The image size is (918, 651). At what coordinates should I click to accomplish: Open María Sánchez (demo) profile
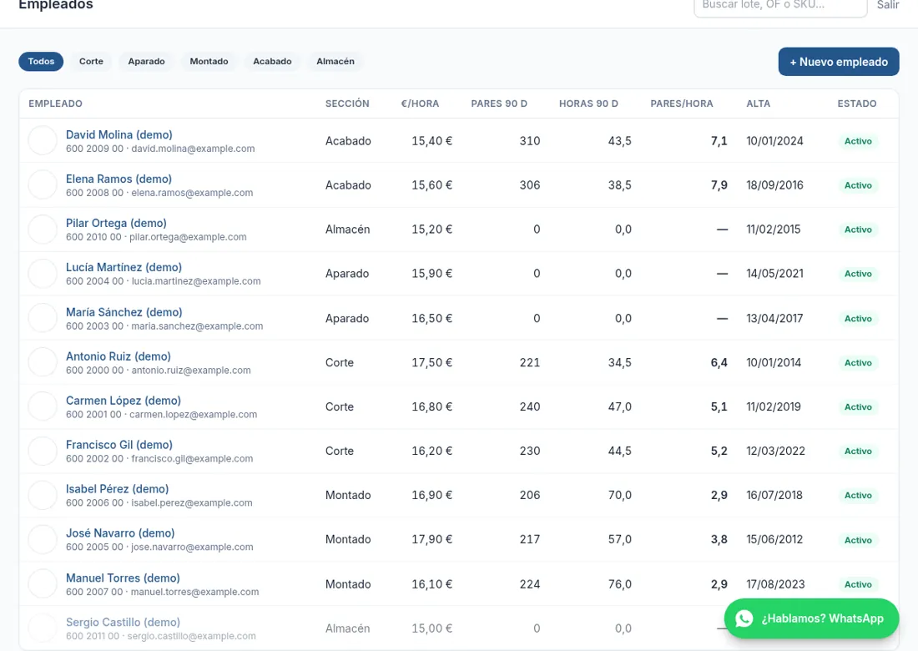pos(124,312)
